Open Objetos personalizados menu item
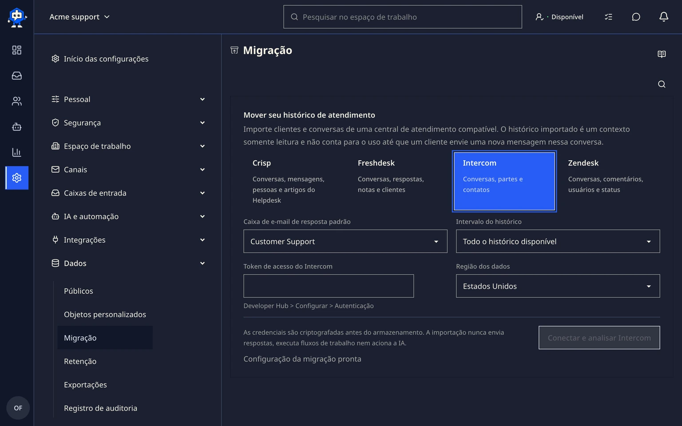The height and width of the screenshot is (426, 682). (105, 315)
